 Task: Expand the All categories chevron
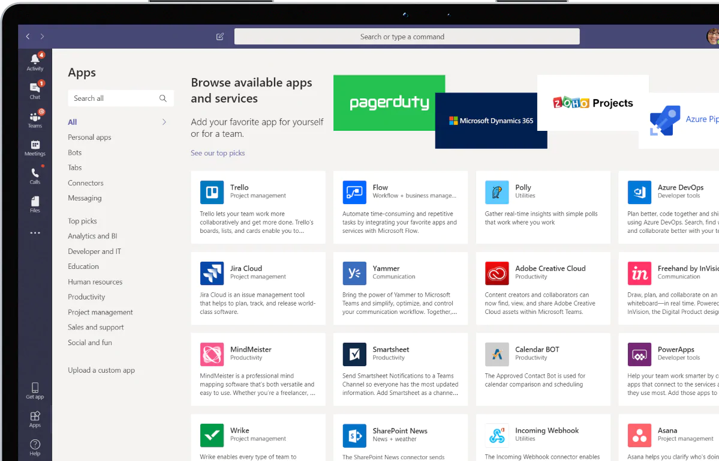coord(164,122)
